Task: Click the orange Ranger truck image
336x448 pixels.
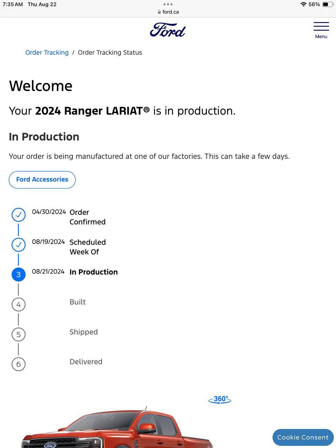Action: [x=117, y=427]
